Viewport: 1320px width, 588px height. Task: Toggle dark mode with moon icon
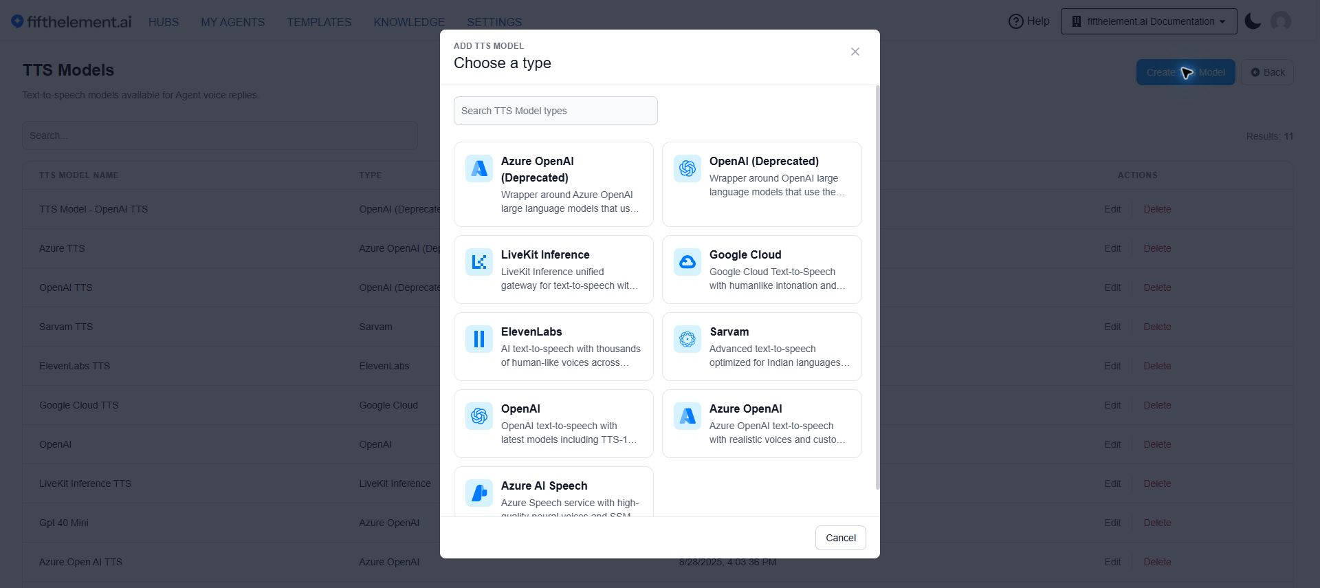pyautogui.click(x=1253, y=21)
